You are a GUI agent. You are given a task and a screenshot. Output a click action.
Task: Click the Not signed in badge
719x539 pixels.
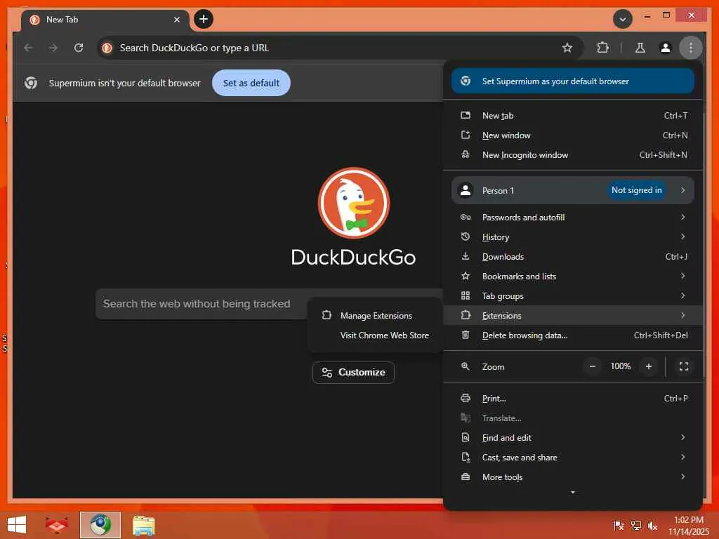pos(636,190)
